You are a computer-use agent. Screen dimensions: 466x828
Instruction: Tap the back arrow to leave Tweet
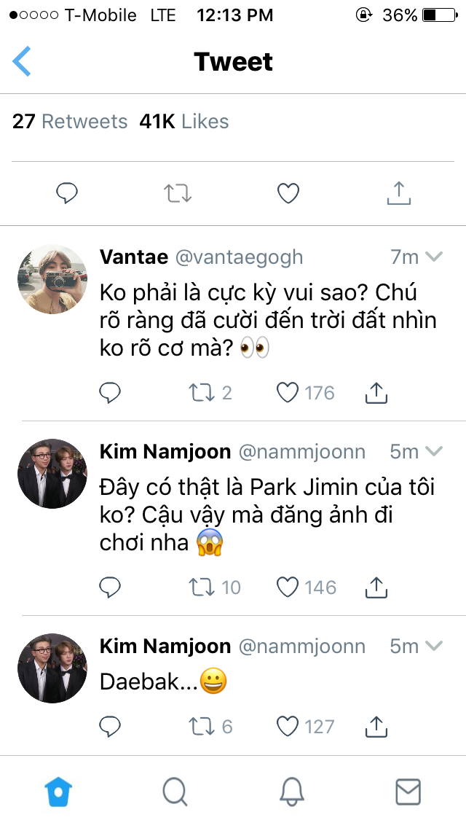pos(23,61)
